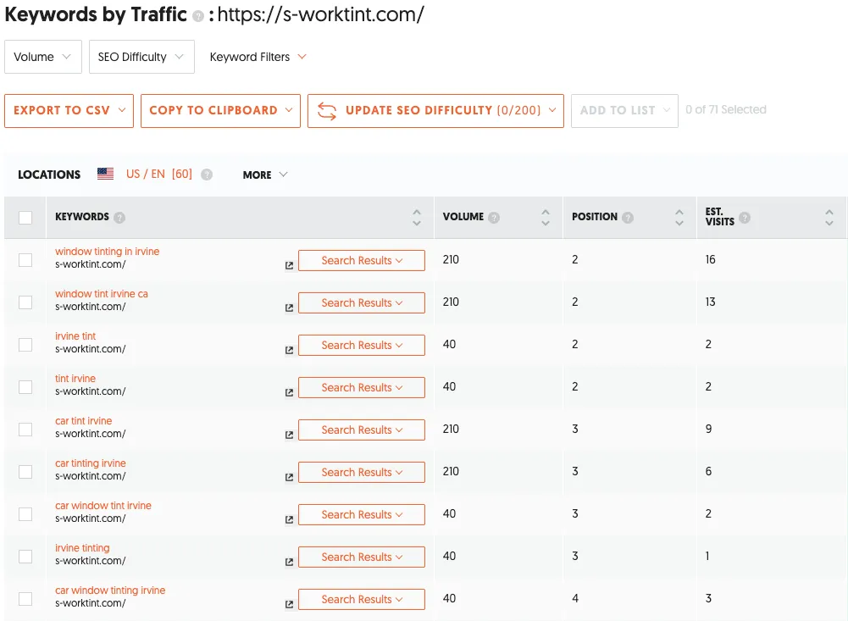The width and height of the screenshot is (848, 621).
Task: Open the Volume filter dropdown
Action: pos(42,57)
